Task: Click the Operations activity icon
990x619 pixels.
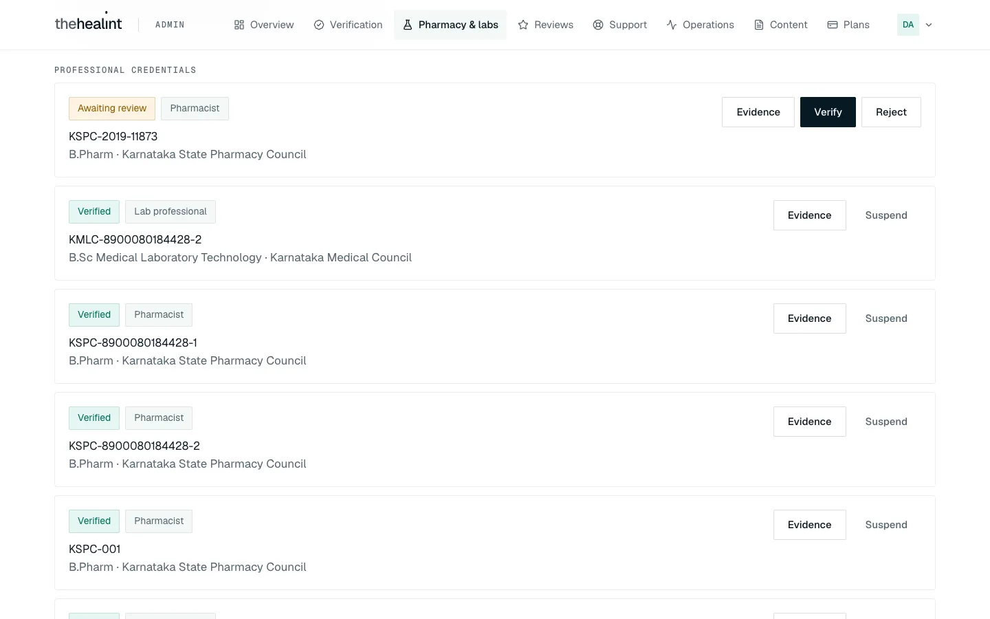Action: pyautogui.click(x=672, y=25)
